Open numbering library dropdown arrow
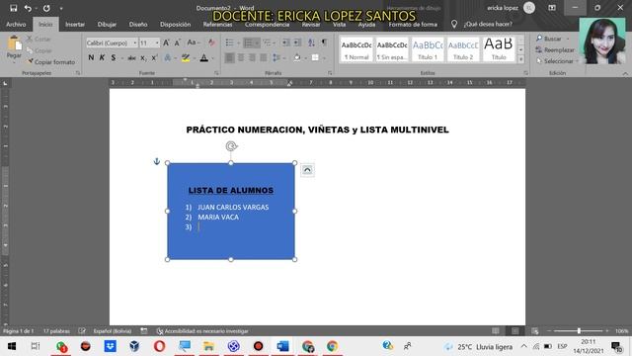The width and height of the screenshot is (632, 356). pyautogui.click(x=257, y=43)
